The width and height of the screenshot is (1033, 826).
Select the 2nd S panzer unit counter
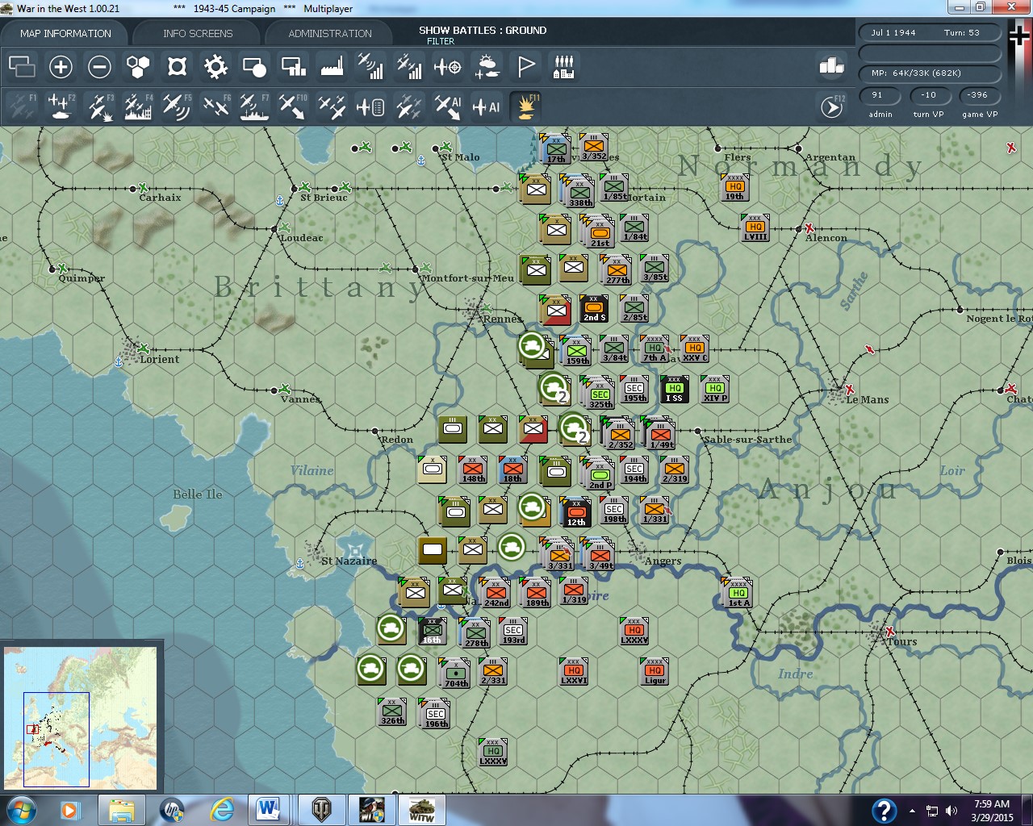coord(594,308)
